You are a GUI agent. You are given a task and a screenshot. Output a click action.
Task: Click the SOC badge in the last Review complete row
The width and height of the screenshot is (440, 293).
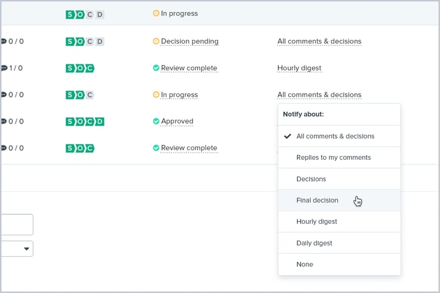coord(80,148)
